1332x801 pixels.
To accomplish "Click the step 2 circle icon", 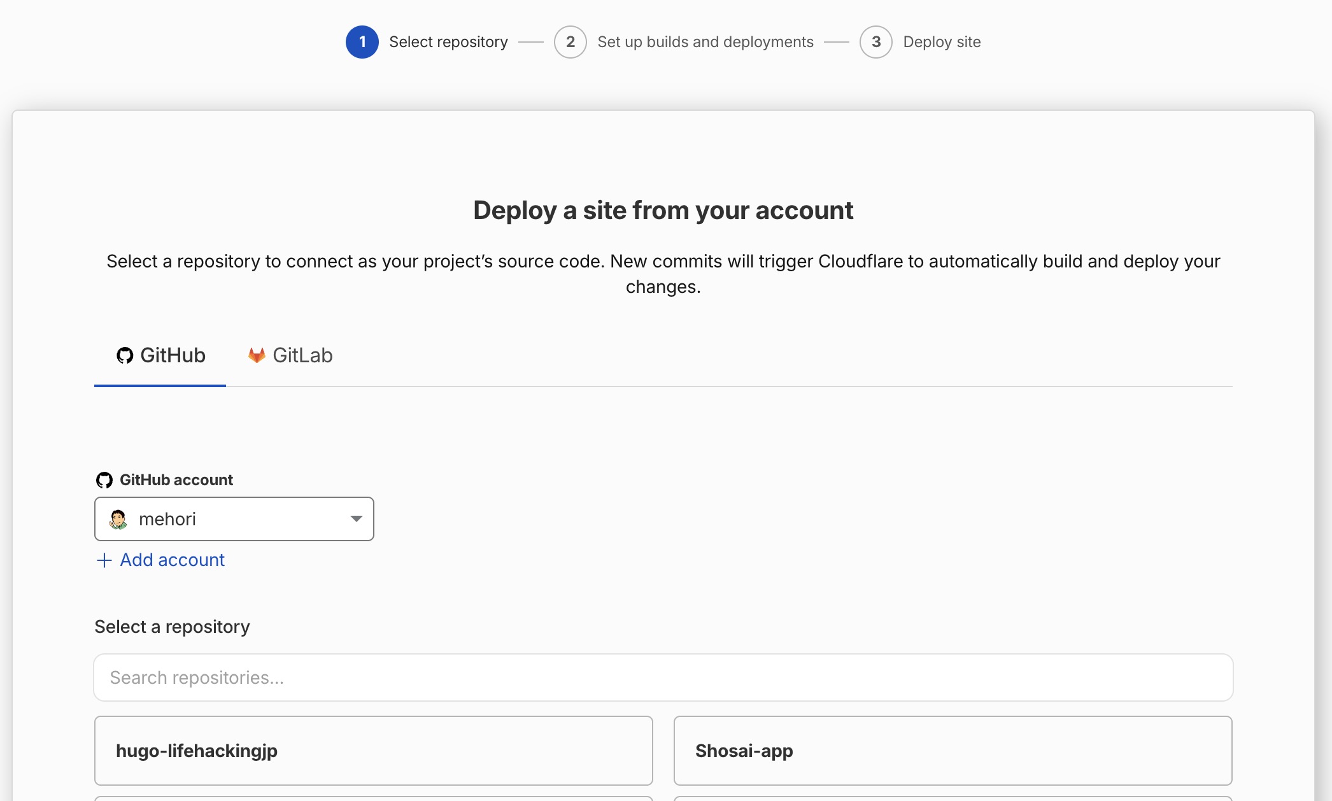I will click(570, 42).
